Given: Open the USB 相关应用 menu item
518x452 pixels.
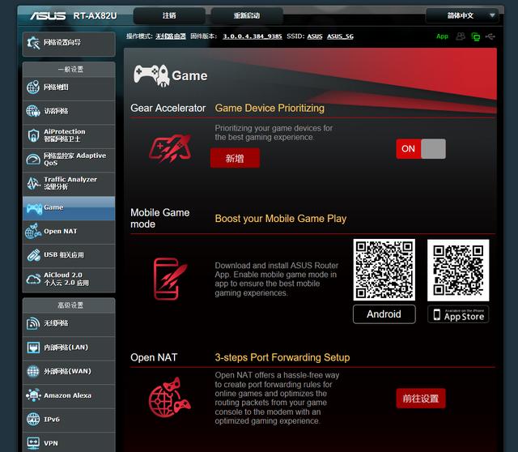Looking at the screenshot, I should click(69, 255).
